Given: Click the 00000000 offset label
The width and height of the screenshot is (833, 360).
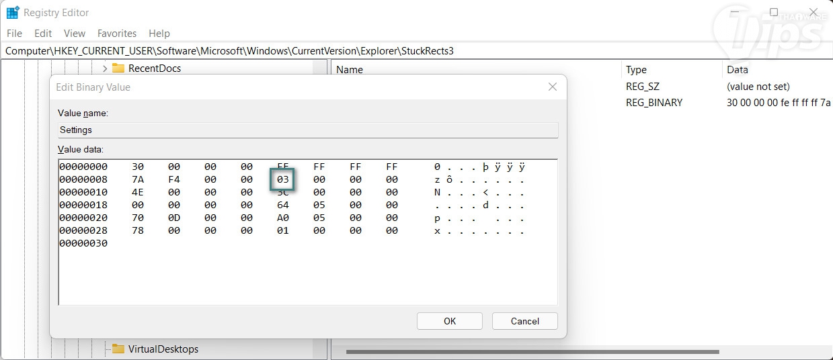Looking at the screenshot, I should click(x=83, y=167).
